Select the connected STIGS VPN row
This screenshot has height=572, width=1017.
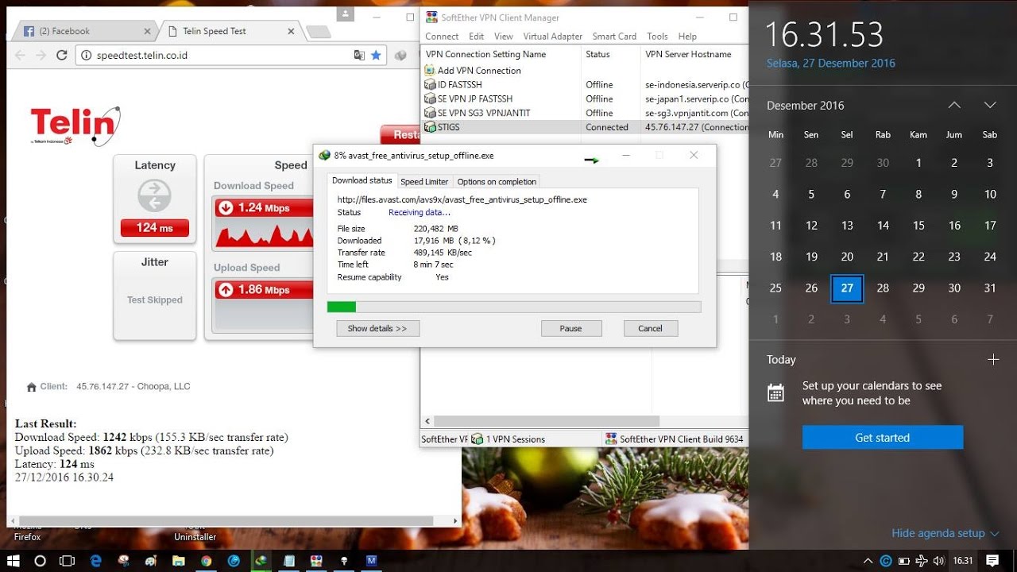tap(584, 127)
